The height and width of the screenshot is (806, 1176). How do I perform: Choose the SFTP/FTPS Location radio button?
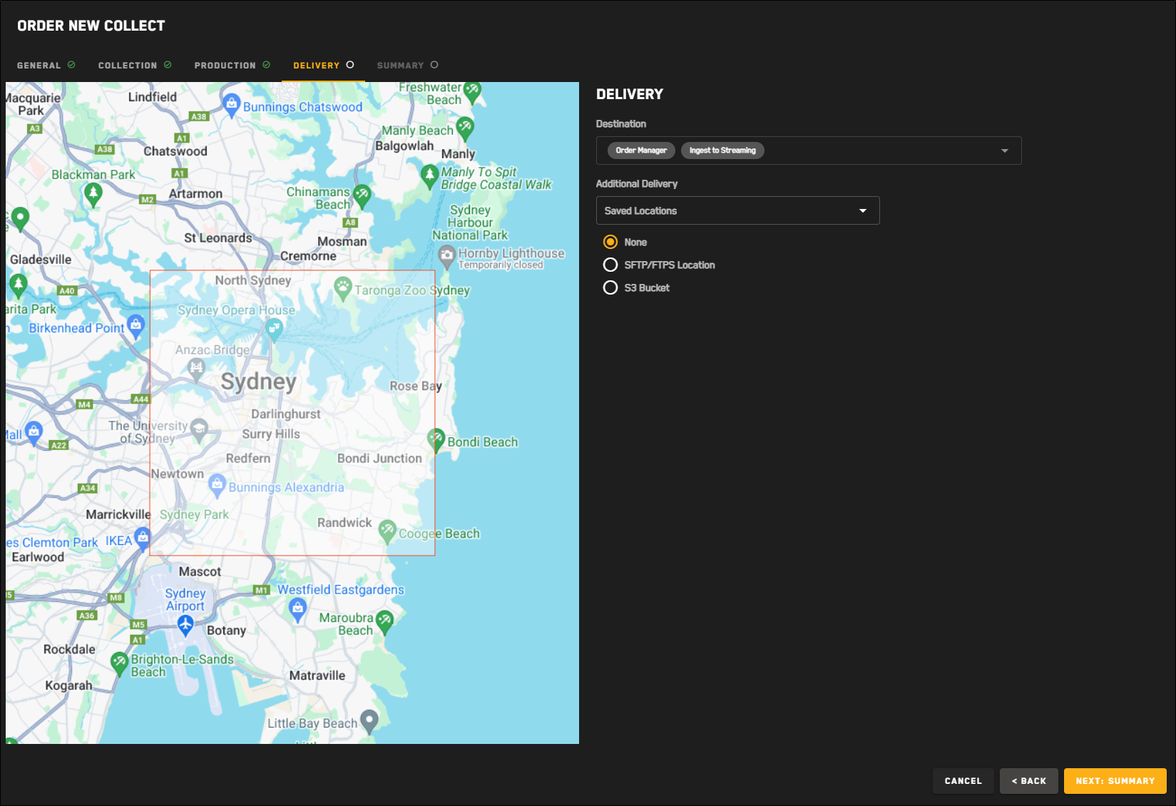point(610,265)
